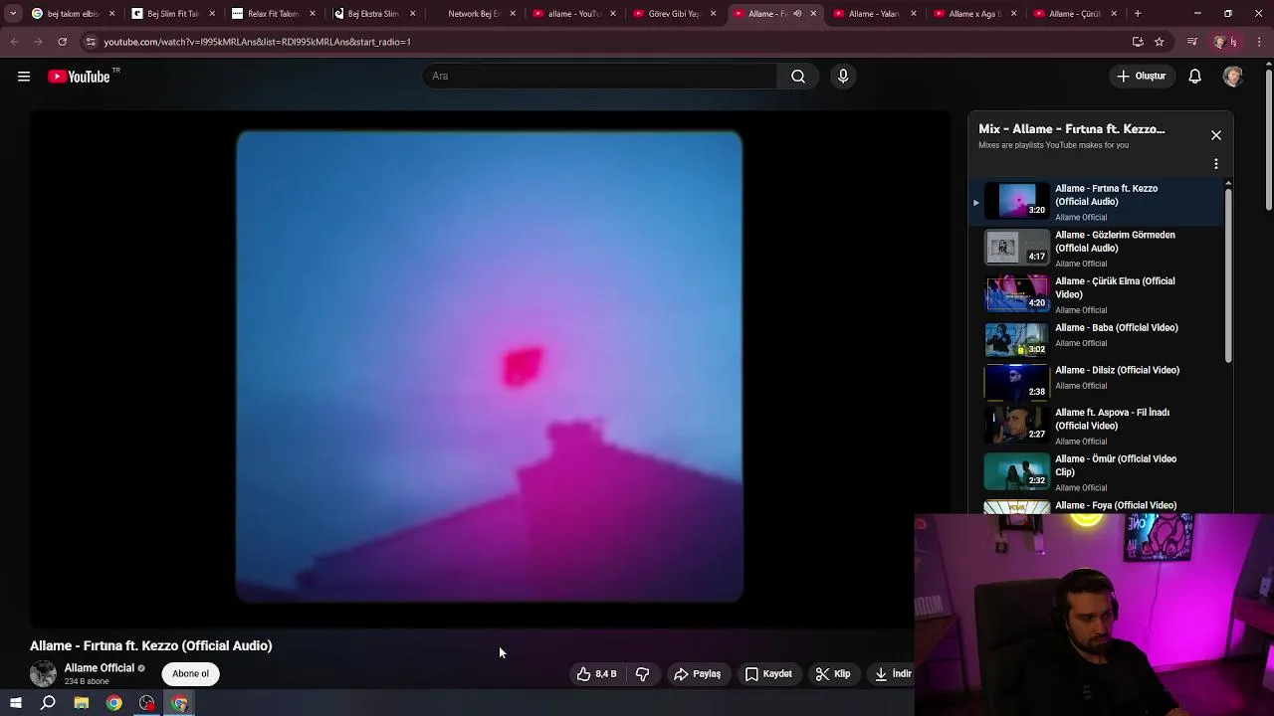Viewport: 1274px width, 716px height.
Task: Open a new browser tab
Action: pos(1138,14)
